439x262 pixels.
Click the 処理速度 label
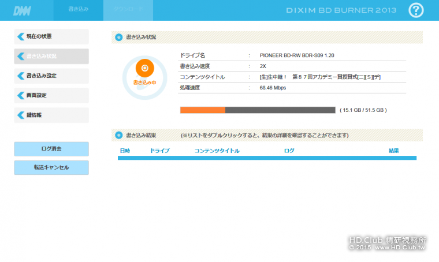190,88
